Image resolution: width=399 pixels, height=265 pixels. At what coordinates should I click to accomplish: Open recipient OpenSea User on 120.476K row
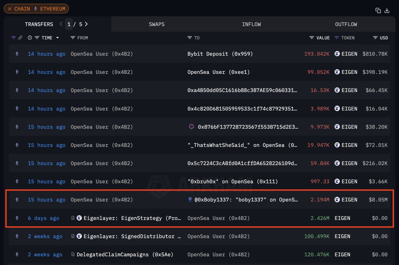[219, 254]
